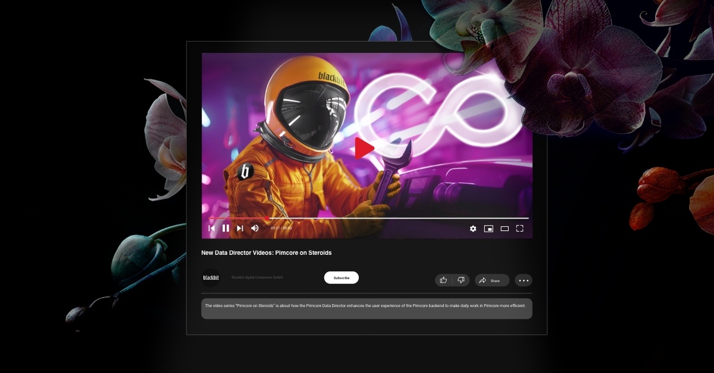Click the blackbit channel avatar
714x373 pixels.
click(x=211, y=277)
